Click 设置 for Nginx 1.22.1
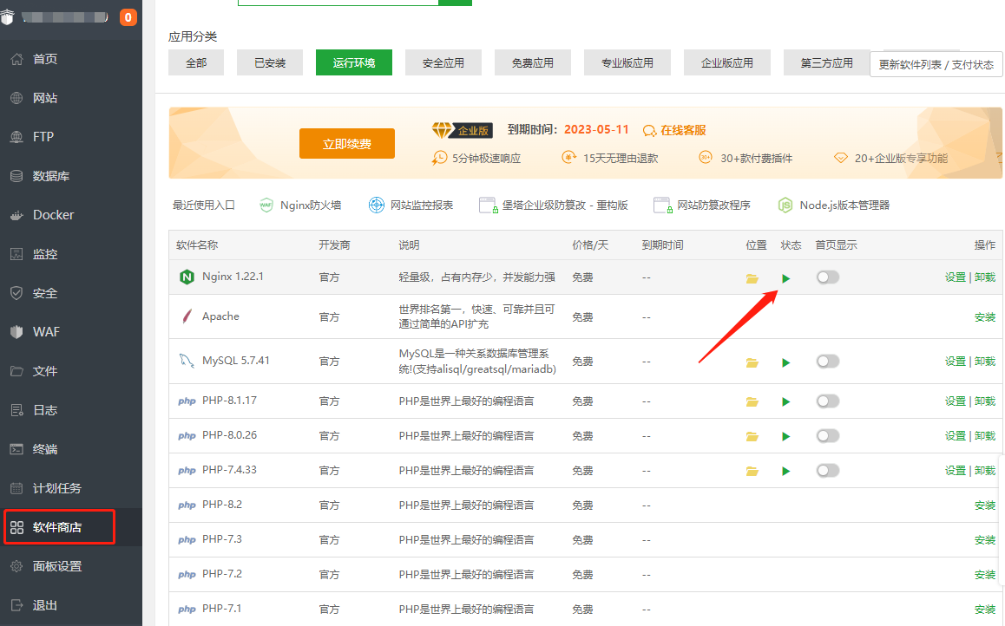1005x626 pixels. click(955, 277)
